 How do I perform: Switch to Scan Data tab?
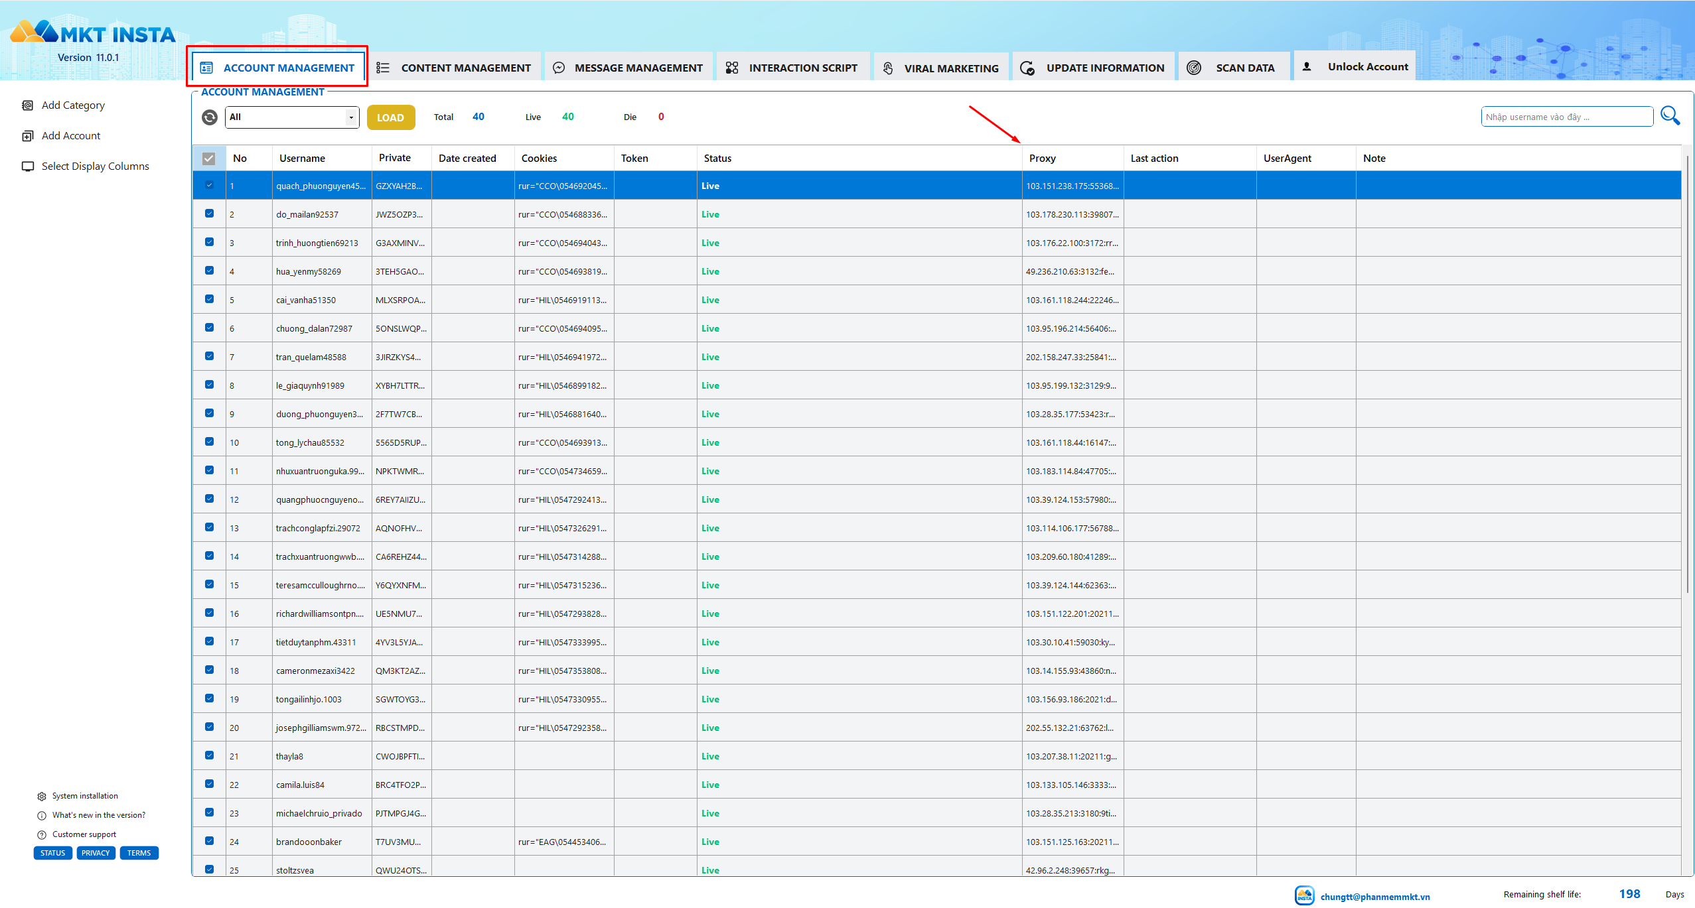(x=1234, y=67)
